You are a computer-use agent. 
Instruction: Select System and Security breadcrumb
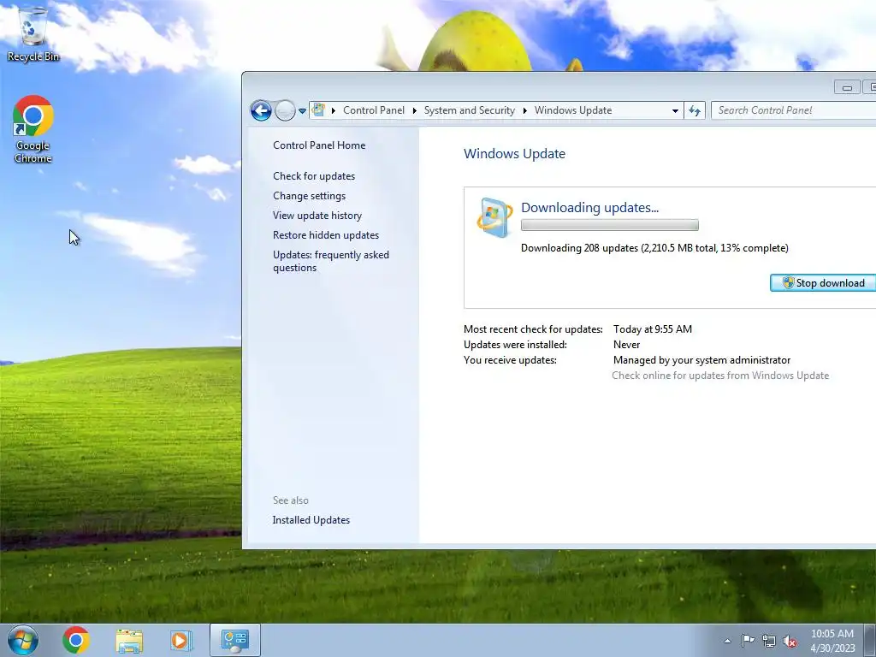470,110
